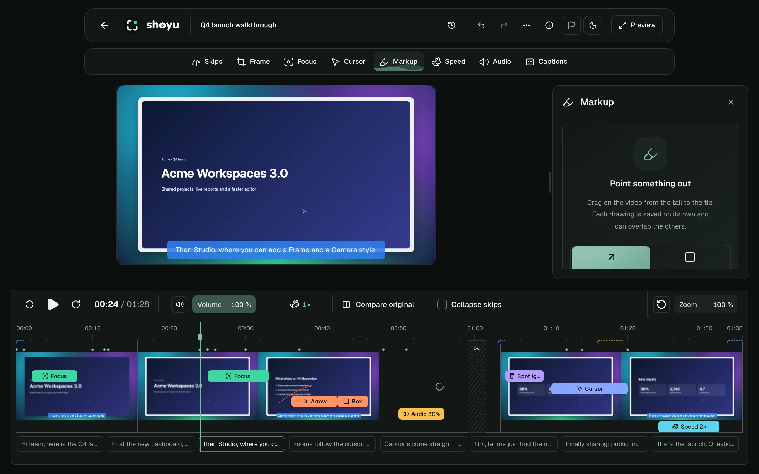The image size is (759, 474).
Task: Switch to the Focus tab
Action: 300,61
